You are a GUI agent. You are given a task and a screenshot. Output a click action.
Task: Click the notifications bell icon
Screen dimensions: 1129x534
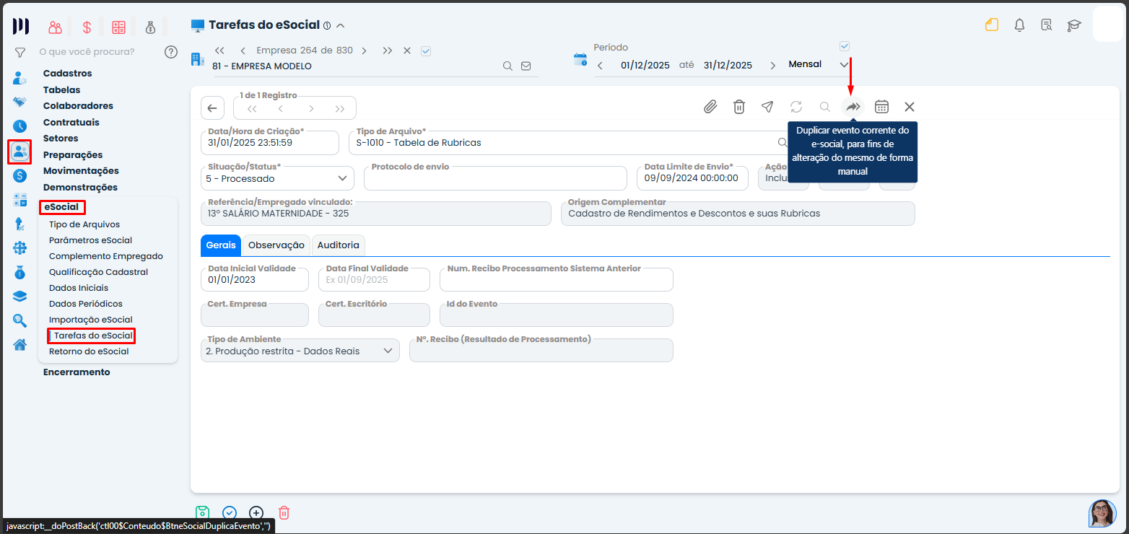click(1019, 25)
